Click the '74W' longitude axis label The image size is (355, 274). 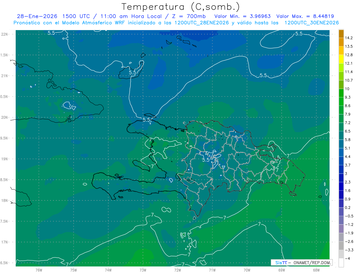click(108, 270)
